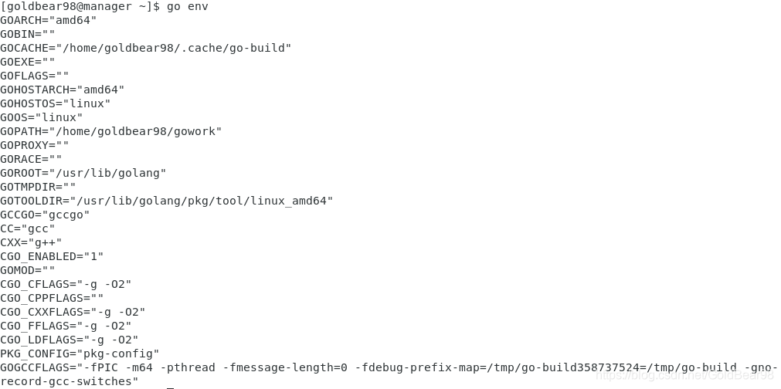The height and width of the screenshot is (389, 781).
Task: Click the CGO_CFLAGS line
Action: click(x=66, y=285)
